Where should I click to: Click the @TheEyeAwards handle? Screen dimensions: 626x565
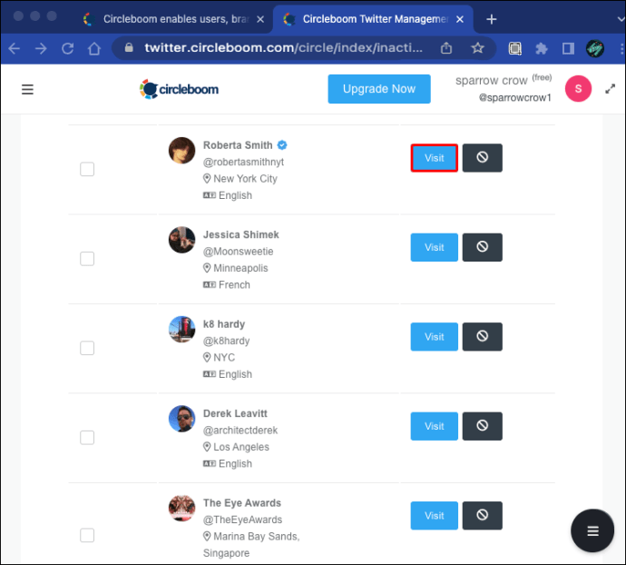242,520
